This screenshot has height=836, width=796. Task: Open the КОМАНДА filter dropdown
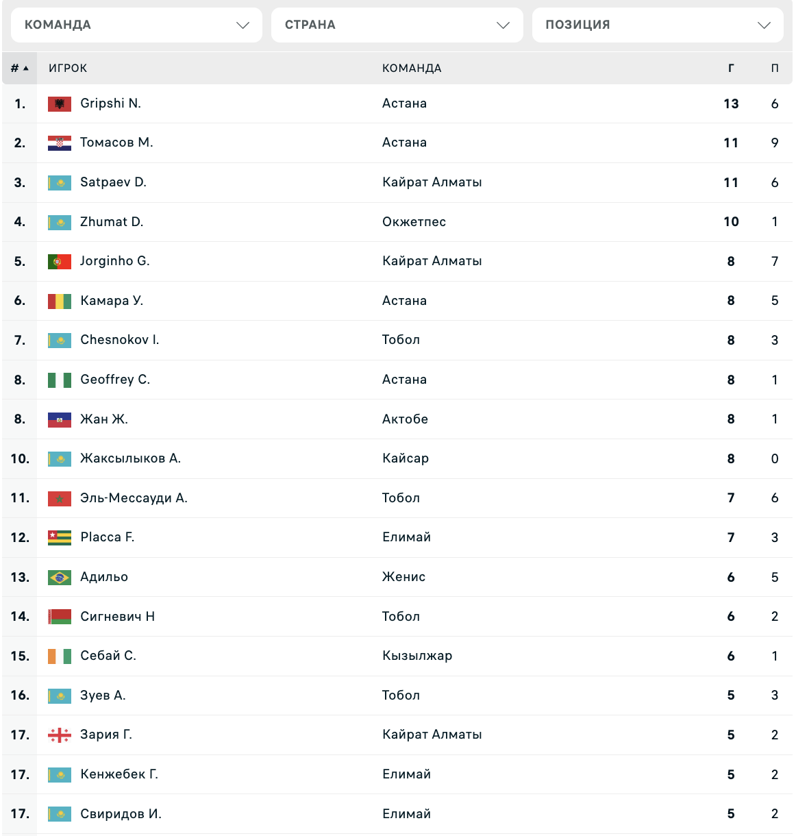136,25
